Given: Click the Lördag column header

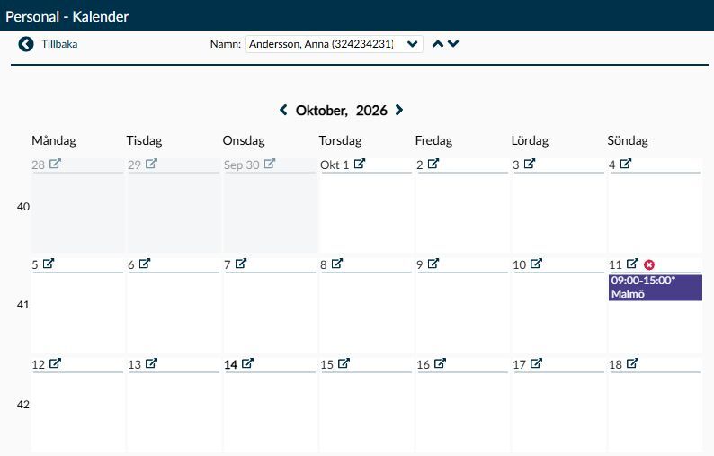Looking at the screenshot, I should (x=530, y=140).
